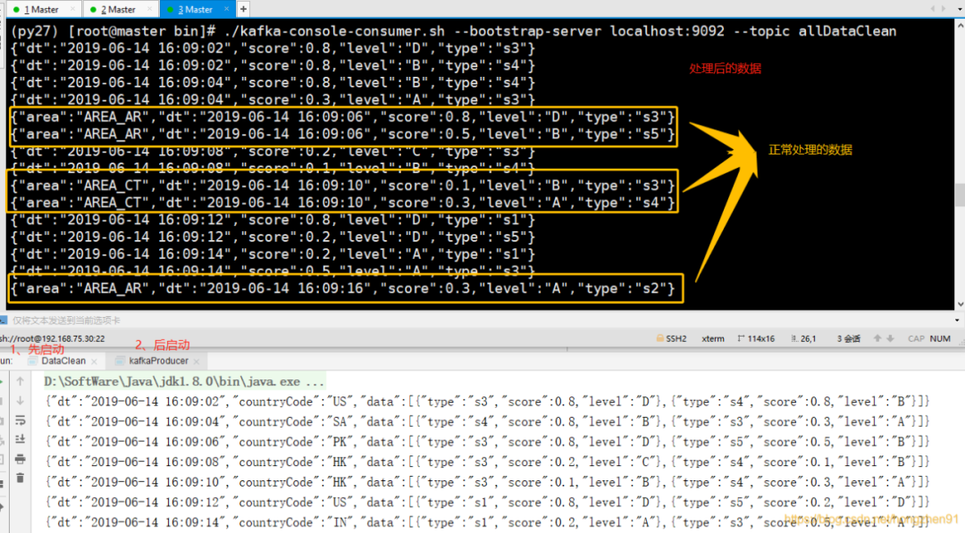Close the kafkaProducer run tab
Screen dimensions: 965x533
click(197, 362)
